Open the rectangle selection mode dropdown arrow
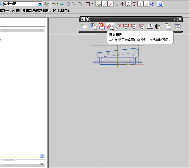190x168 pixels. point(92,4)
